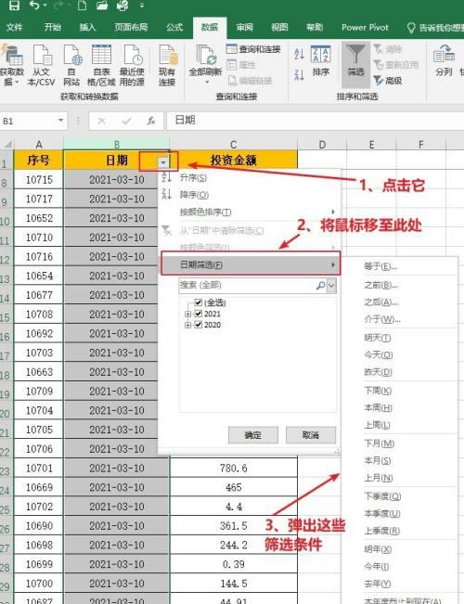Click Advanced filter (高级) icon
The image size is (464, 604).
pos(379,80)
